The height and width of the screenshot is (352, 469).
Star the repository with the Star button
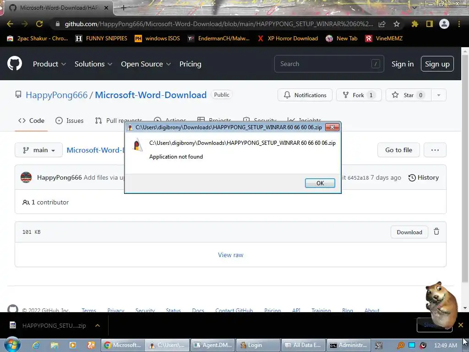(x=409, y=95)
